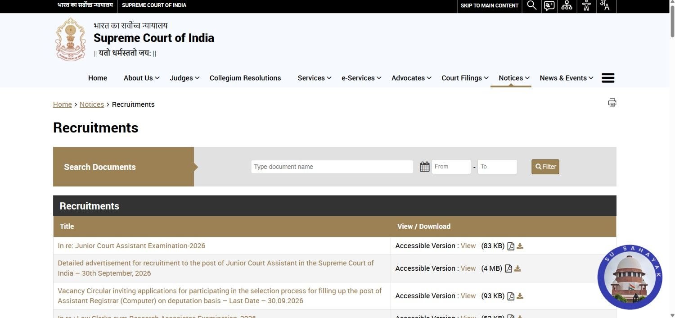Open the sitemap icon in top bar
The height and width of the screenshot is (318, 675).
coord(567,5)
